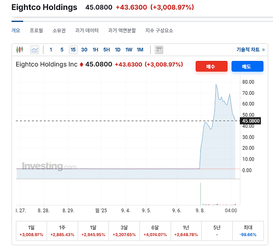The height and width of the screenshot is (248, 273).
Task: Select the 1D interval
Action: click(118, 50)
